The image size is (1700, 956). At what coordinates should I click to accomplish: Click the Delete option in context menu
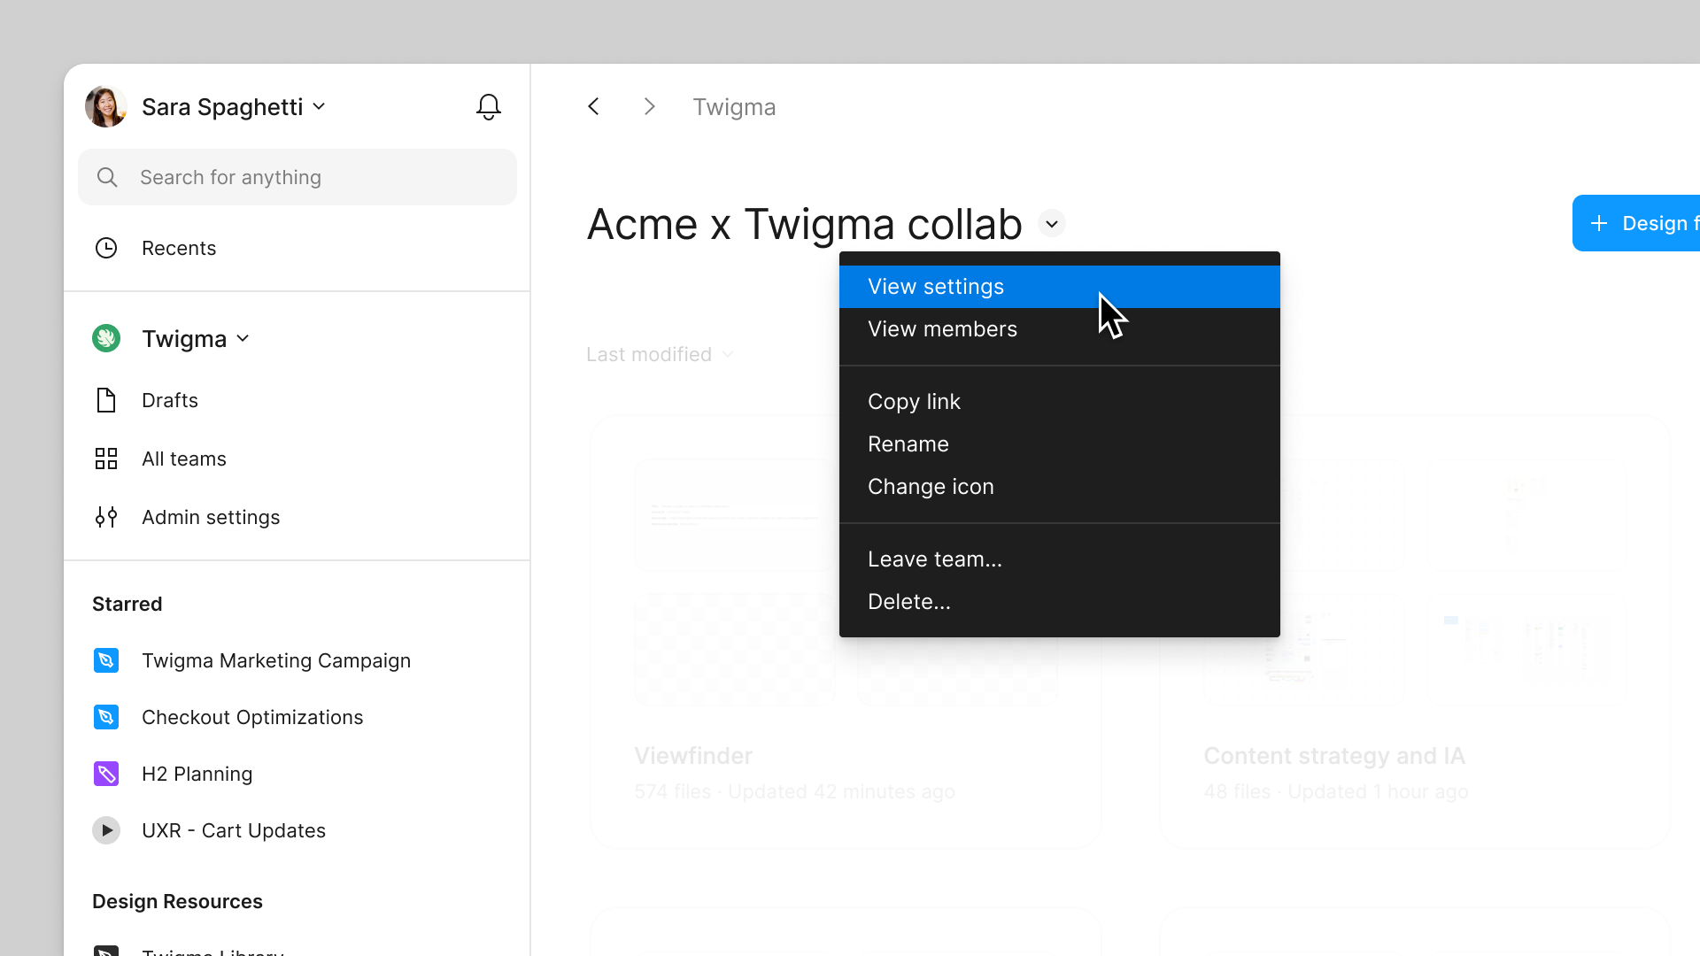pyautogui.click(x=909, y=601)
